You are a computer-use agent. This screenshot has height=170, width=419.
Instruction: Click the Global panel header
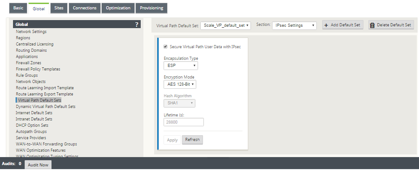(x=77, y=24)
